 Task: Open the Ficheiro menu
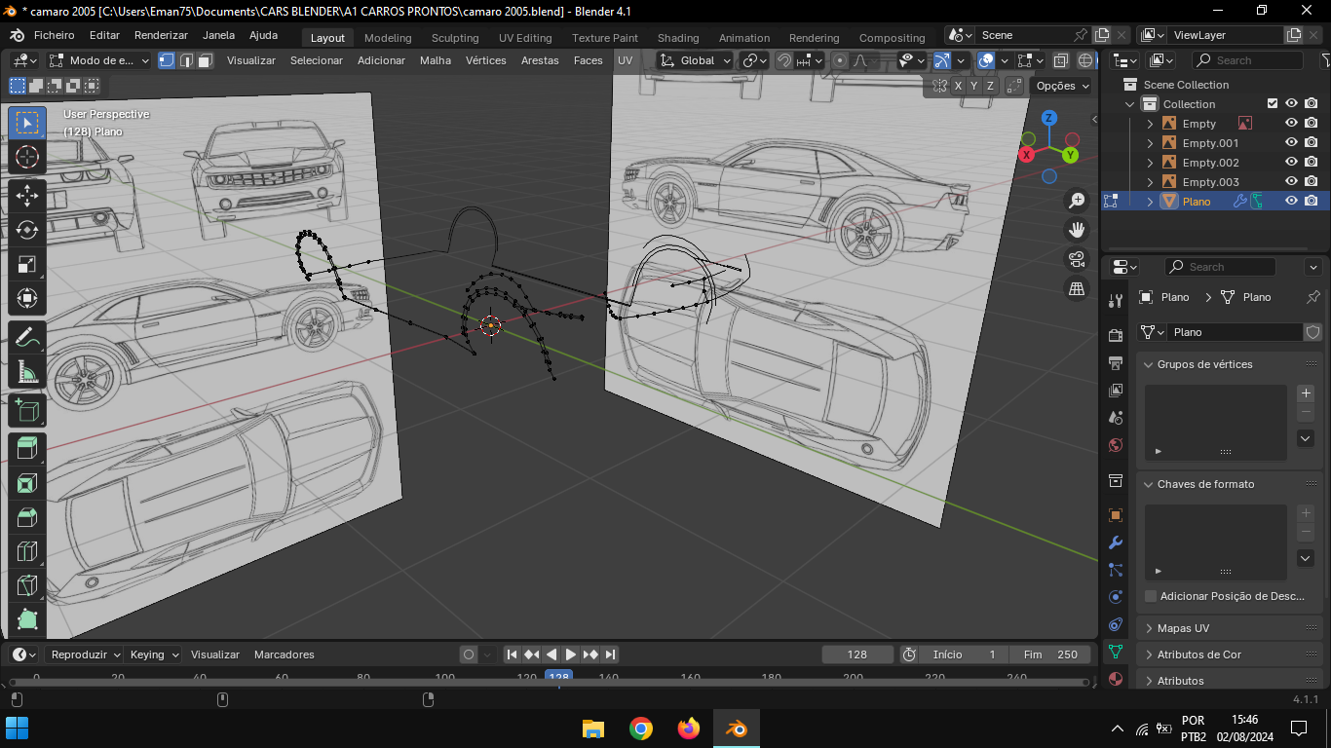55,35
